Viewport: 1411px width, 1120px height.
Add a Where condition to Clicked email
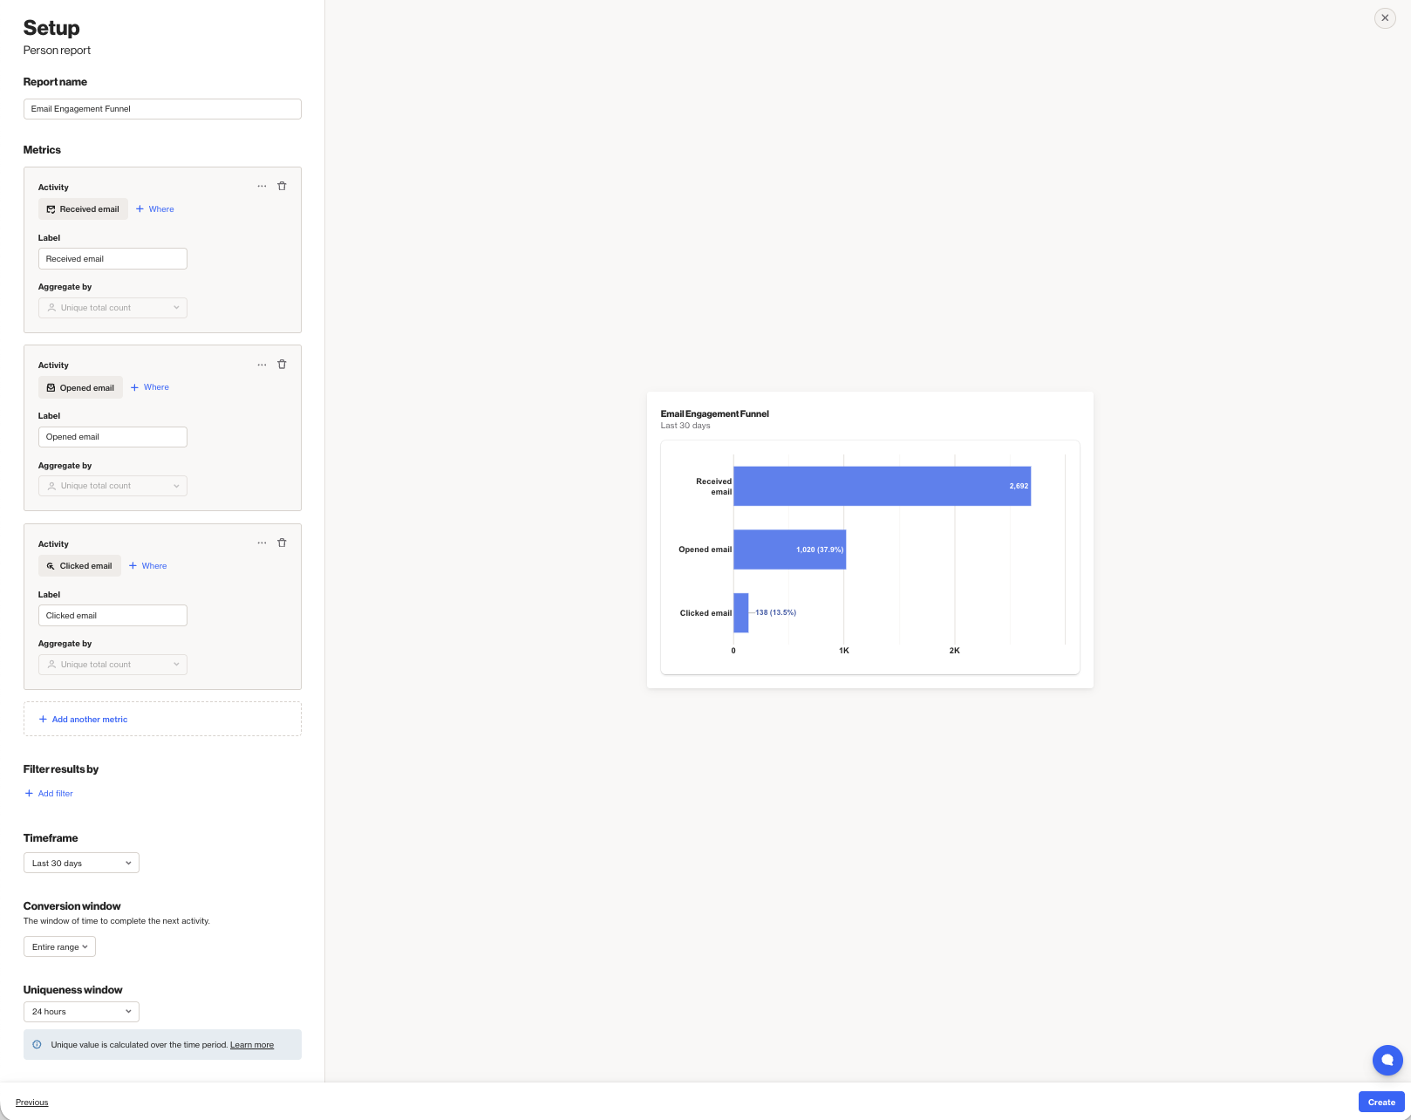(148, 566)
